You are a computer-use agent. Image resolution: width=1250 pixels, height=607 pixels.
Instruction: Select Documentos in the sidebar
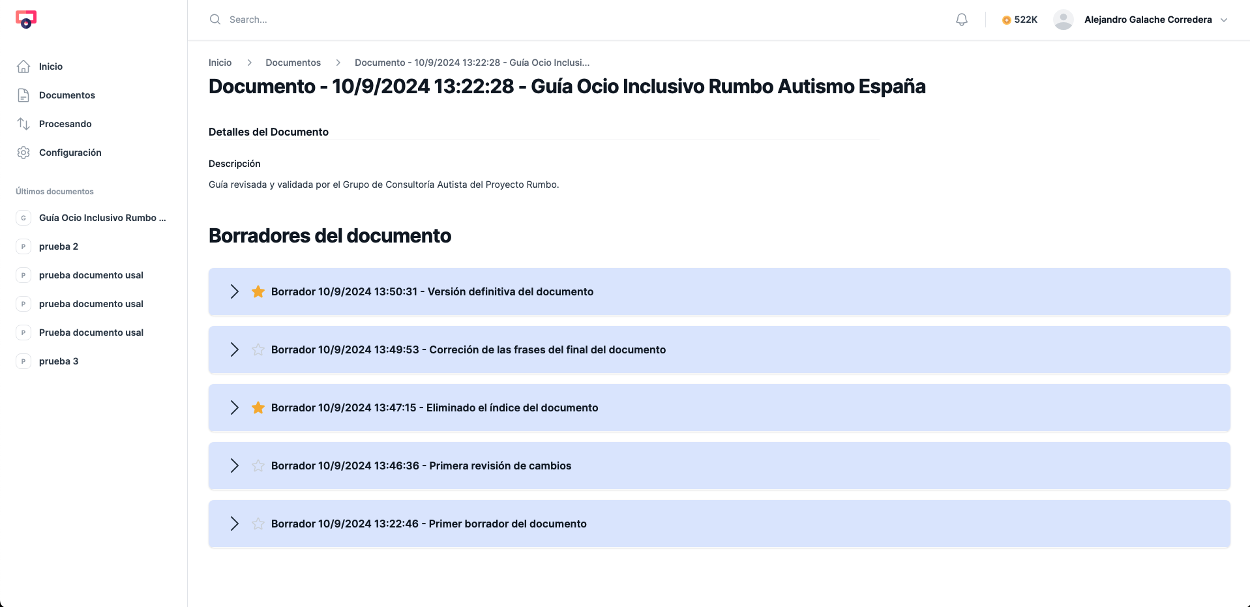tap(67, 95)
